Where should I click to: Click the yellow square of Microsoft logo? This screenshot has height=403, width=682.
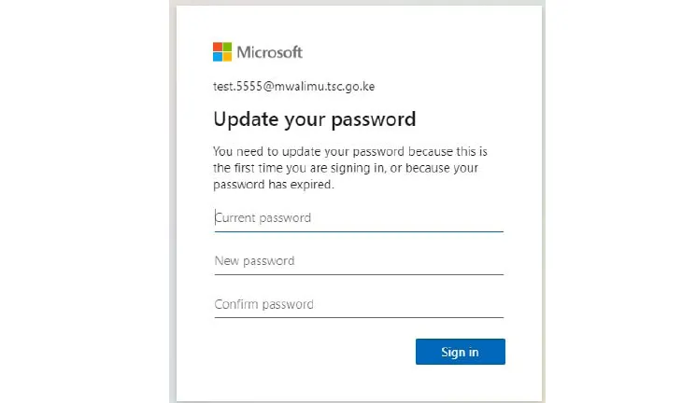[227, 56]
